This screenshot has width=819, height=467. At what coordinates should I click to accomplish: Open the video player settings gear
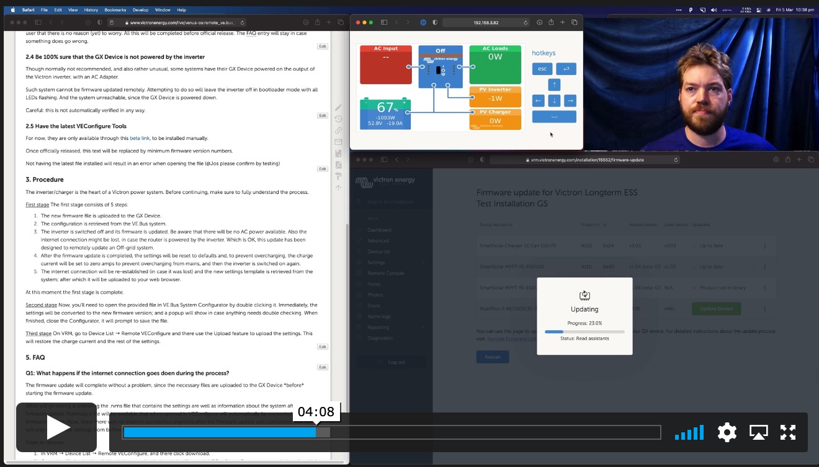727,432
